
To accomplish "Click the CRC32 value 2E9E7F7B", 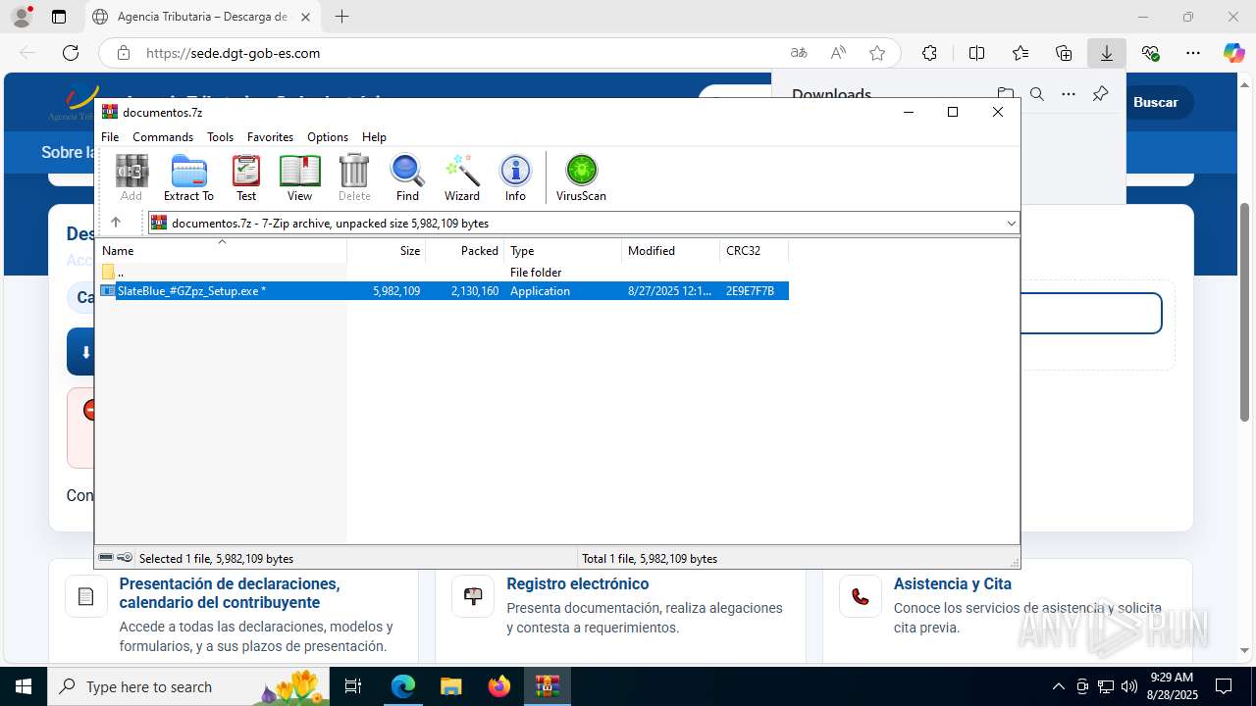I will pos(750,291).
